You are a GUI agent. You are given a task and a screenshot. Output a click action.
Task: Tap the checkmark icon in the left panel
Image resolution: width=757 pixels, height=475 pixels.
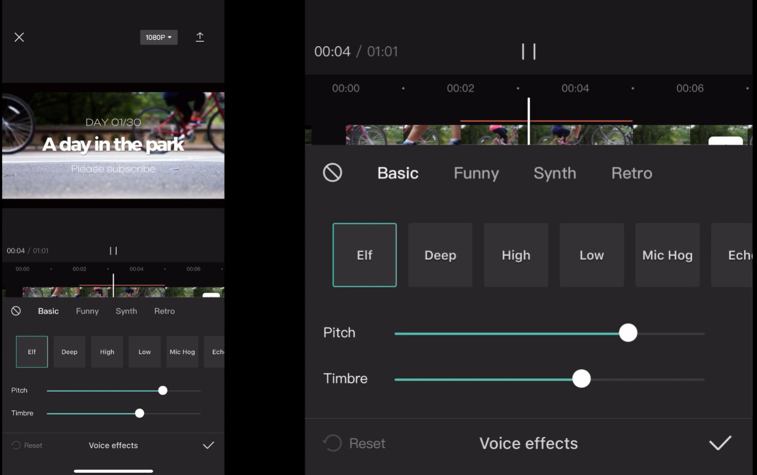209,445
